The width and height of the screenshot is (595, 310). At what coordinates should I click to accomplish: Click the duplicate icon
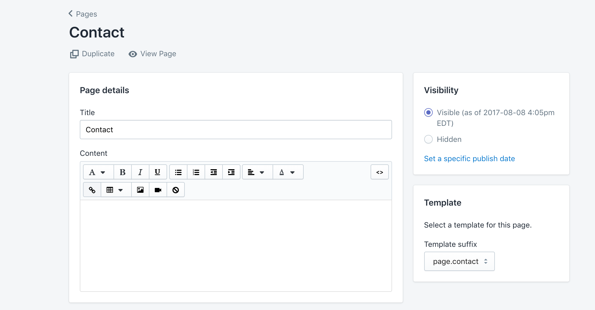click(74, 54)
